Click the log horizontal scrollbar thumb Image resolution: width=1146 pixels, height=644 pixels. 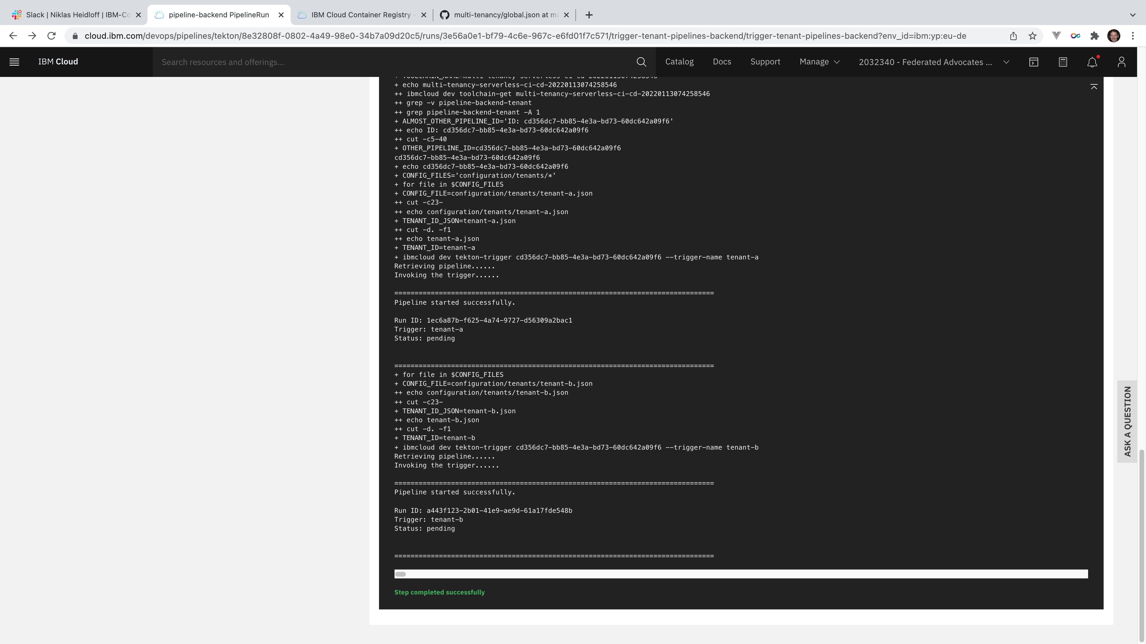point(401,574)
